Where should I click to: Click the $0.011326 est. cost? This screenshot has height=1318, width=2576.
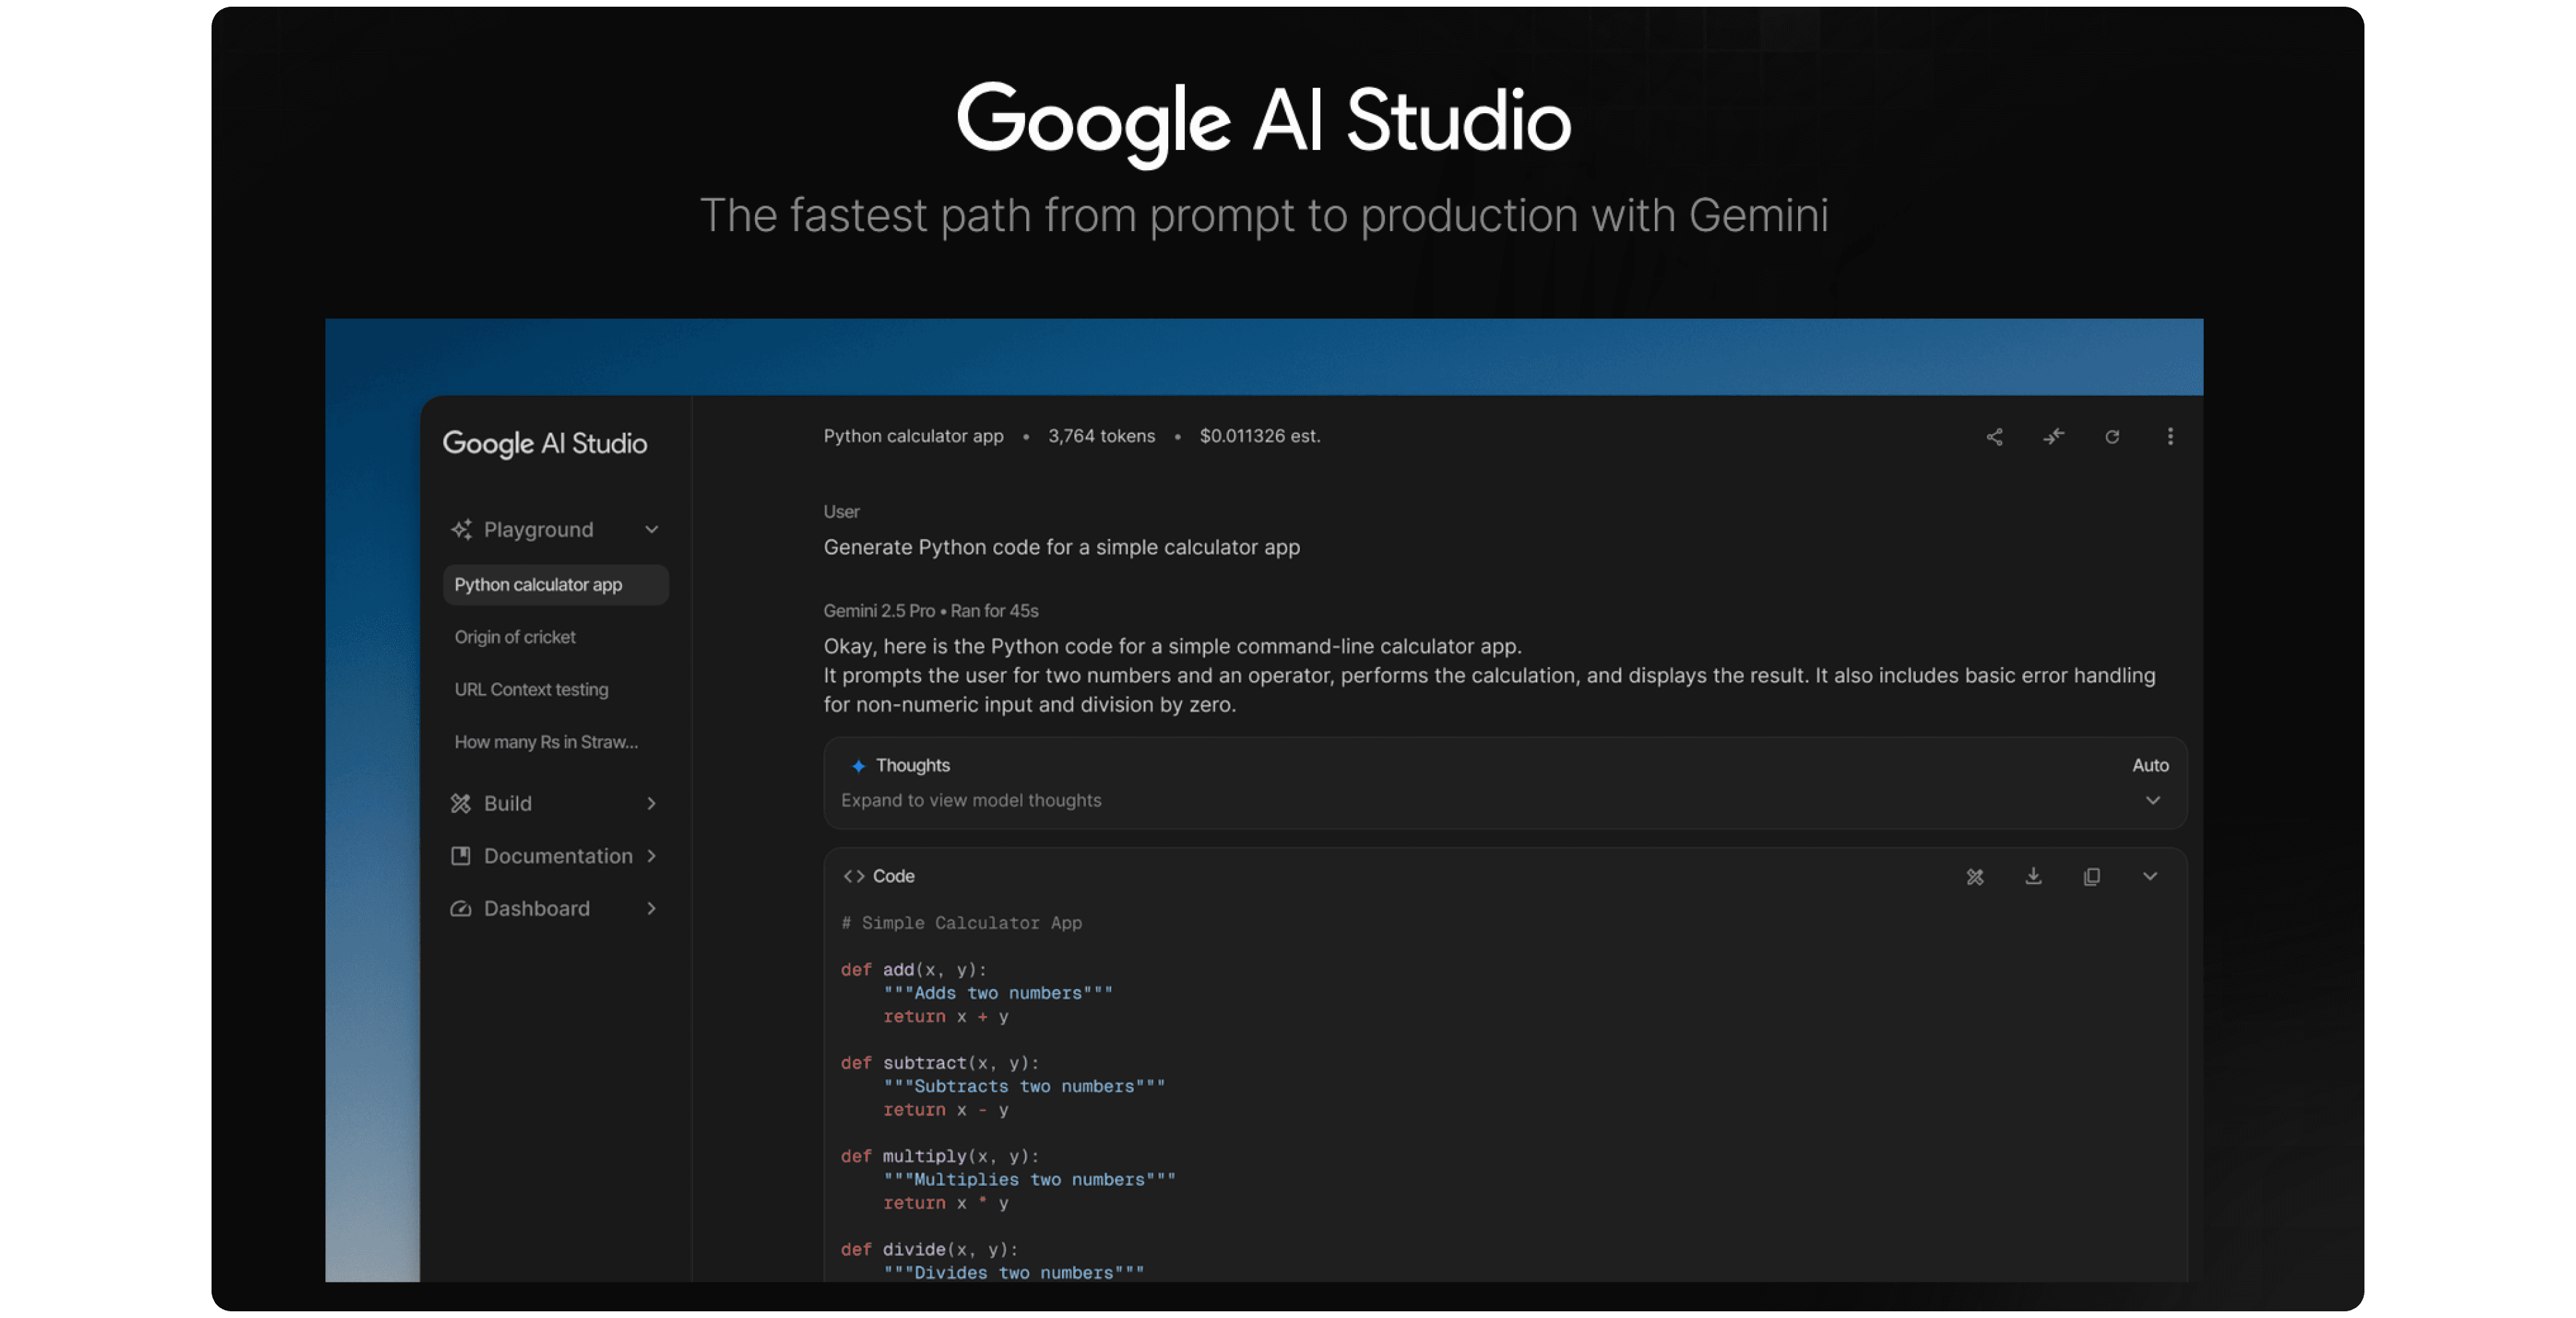tap(1260, 437)
